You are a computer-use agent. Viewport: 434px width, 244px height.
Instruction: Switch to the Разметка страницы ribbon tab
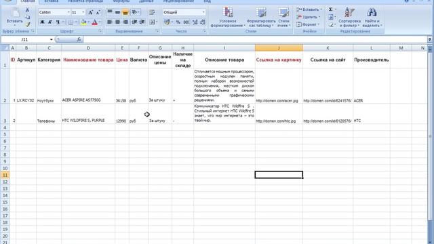click(85, 1)
